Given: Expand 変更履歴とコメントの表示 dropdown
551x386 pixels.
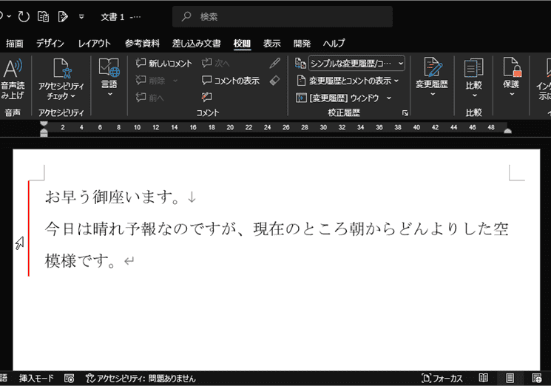Looking at the screenshot, I should pyautogui.click(x=348, y=81).
